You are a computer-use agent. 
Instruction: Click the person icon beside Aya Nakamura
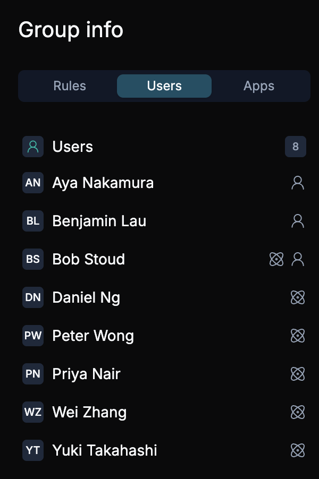298,183
